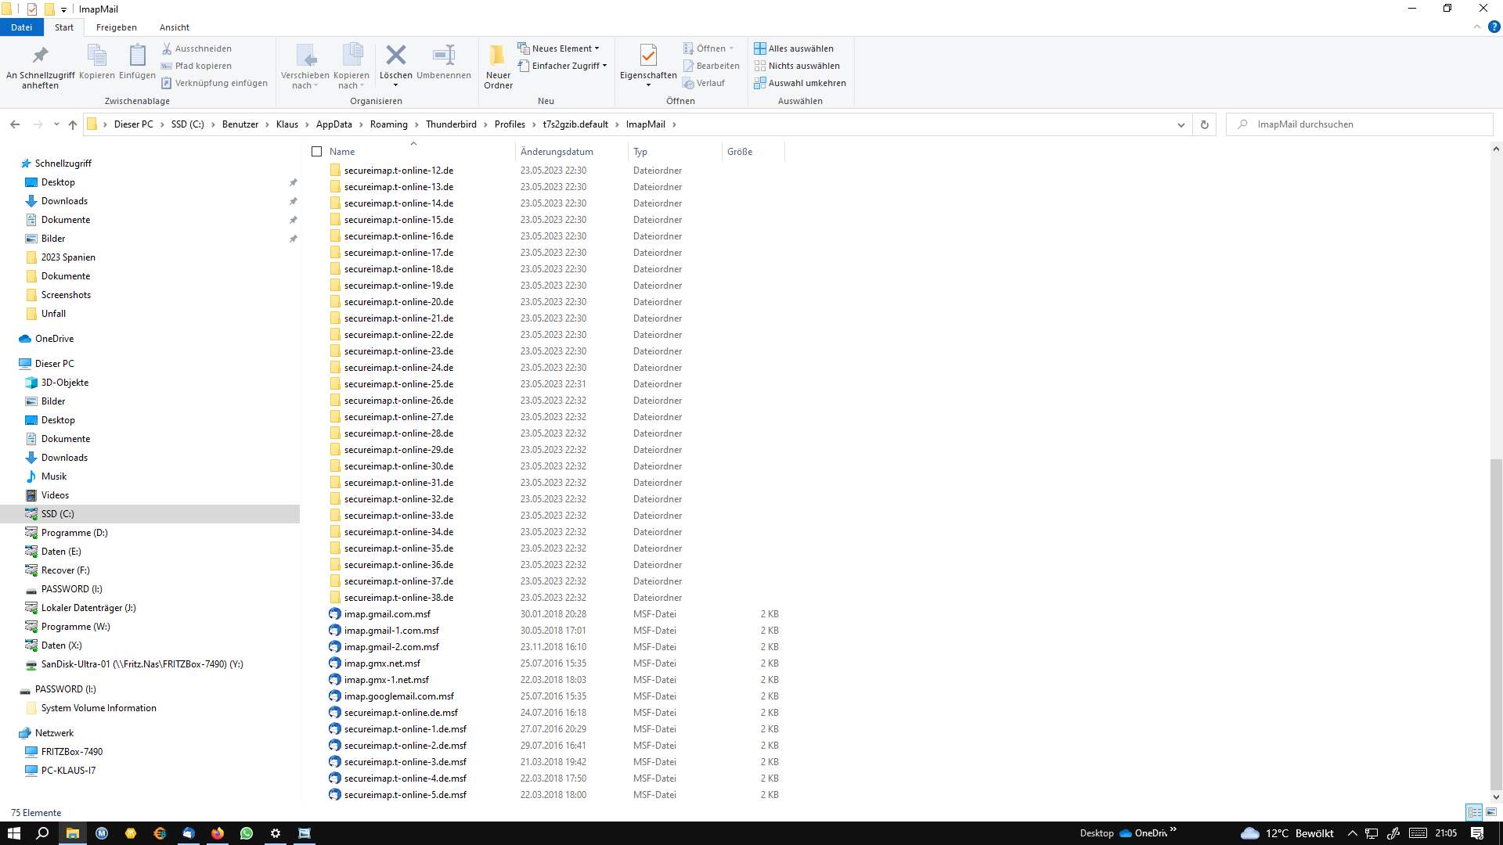Open WhatsApp from the taskbar
Viewport: 1503px width, 845px height.
(247, 833)
